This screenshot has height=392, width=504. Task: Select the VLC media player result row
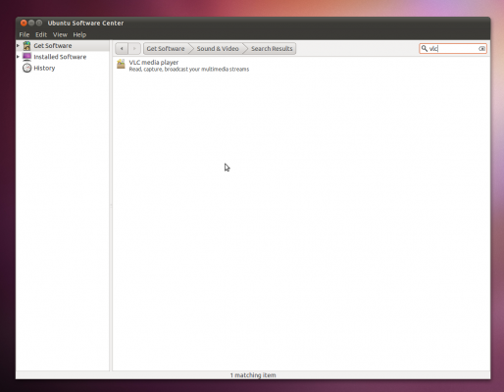[301, 66]
